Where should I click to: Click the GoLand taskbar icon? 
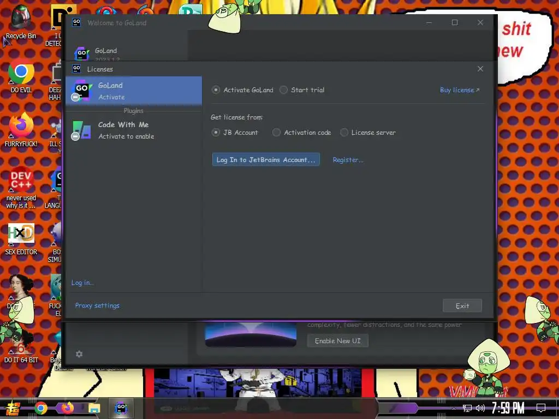pyautogui.click(x=121, y=408)
